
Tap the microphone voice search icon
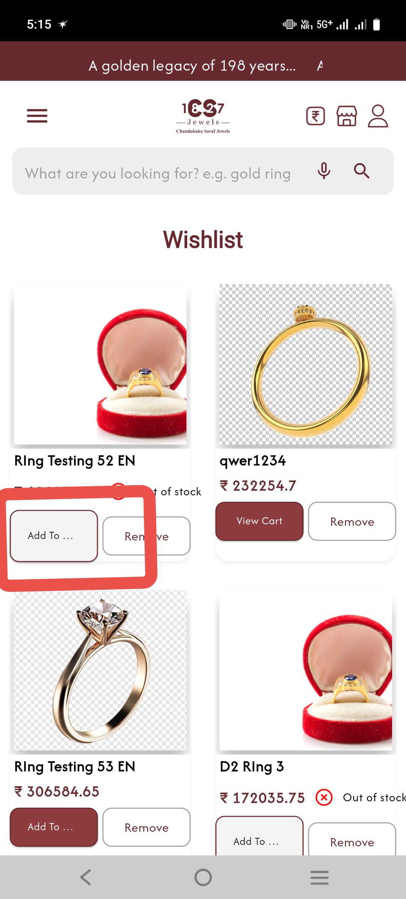324,171
